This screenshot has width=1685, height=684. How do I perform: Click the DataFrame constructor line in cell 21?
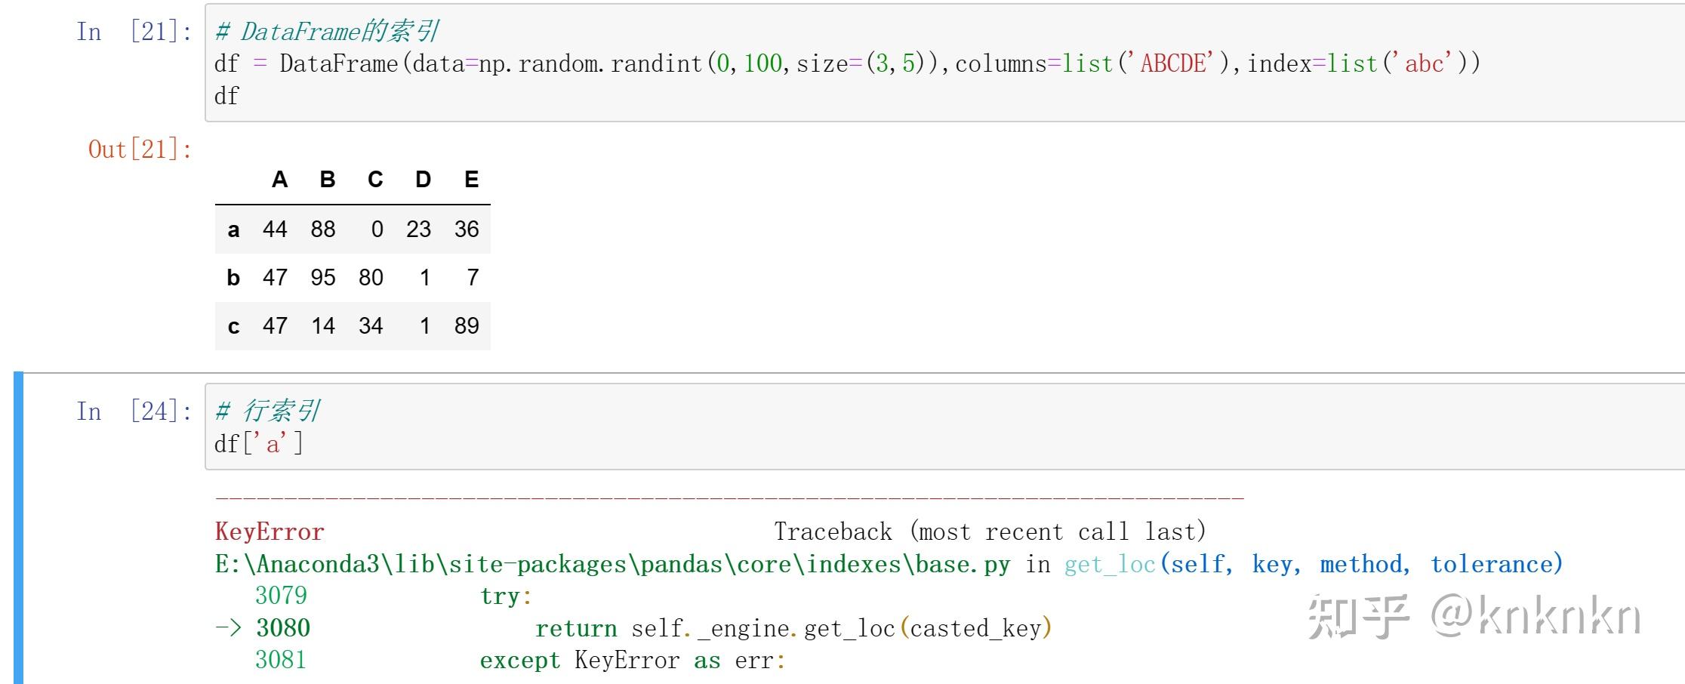click(x=679, y=63)
